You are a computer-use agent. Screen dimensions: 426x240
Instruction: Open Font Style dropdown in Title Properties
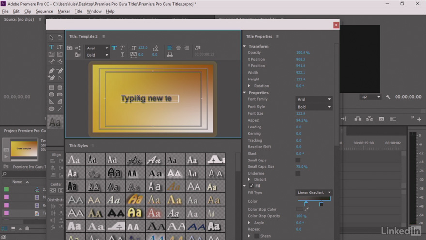coord(314,107)
